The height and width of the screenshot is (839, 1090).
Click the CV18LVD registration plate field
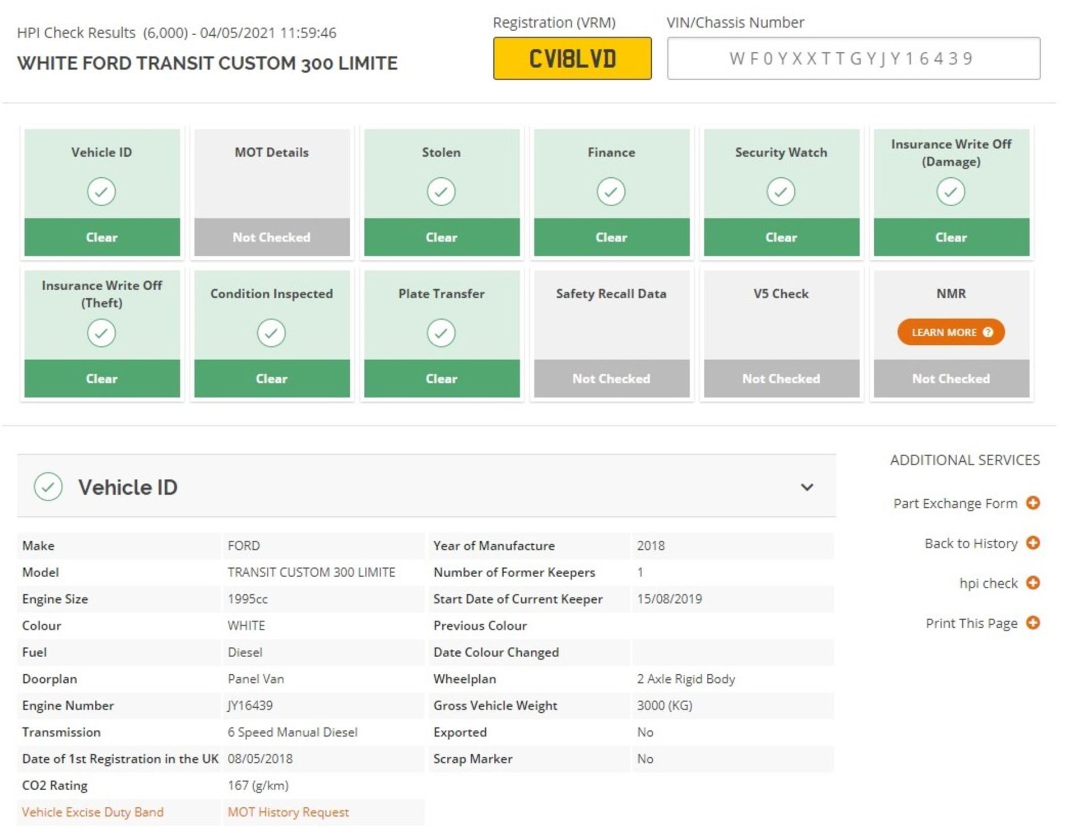coord(572,59)
